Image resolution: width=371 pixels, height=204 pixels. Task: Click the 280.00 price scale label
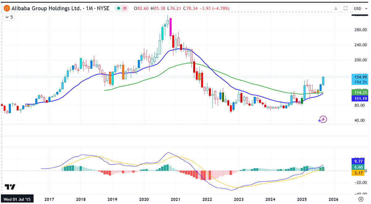[360, 30]
